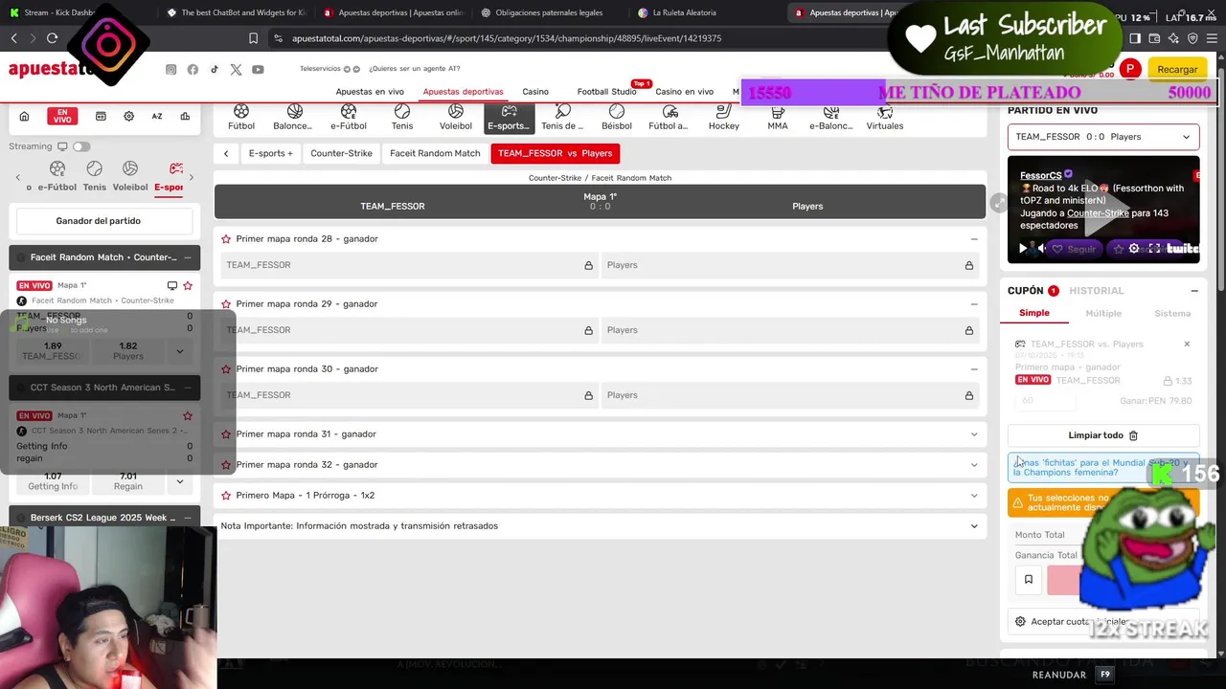Open Counter-Strike breadcrumb
The image size is (1226, 689).
341,153
